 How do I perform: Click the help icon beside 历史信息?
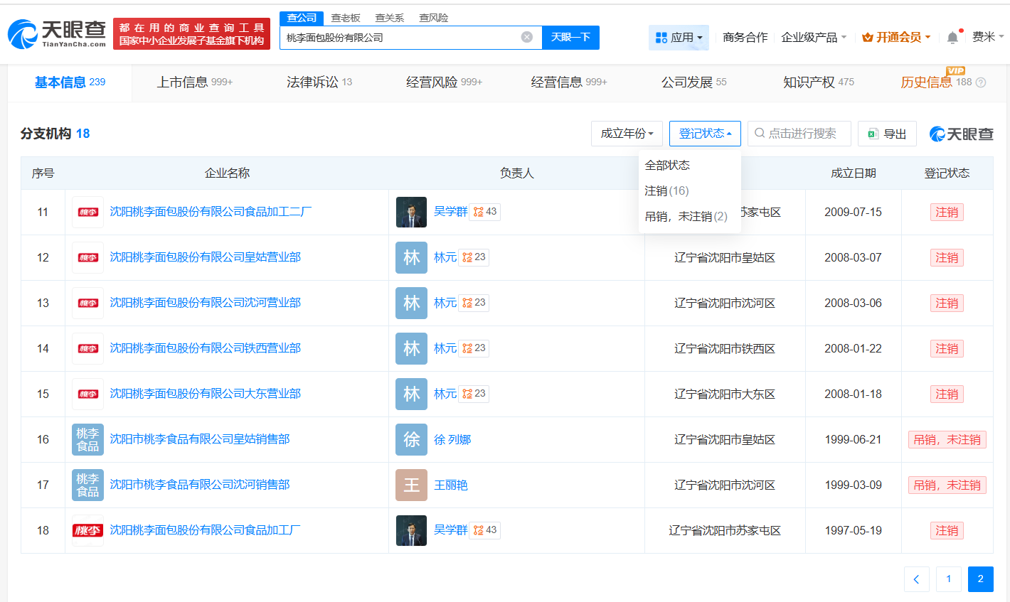tap(981, 82)
